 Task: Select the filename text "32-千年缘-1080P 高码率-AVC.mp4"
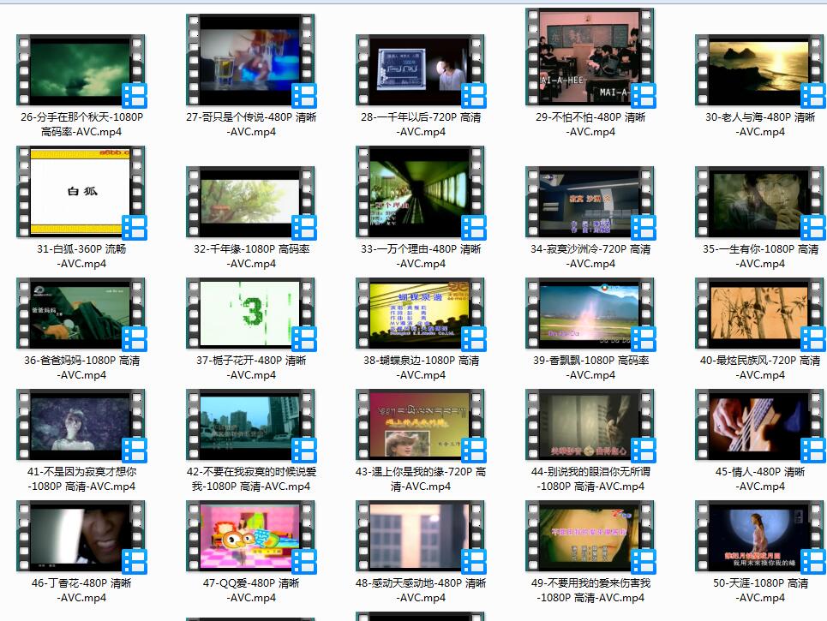pos(251,256)
